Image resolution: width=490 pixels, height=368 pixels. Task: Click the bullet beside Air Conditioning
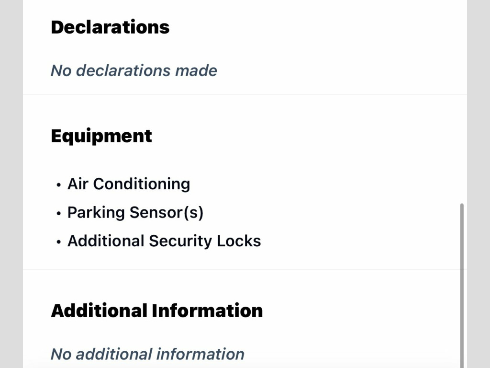(x=58, y=185)
